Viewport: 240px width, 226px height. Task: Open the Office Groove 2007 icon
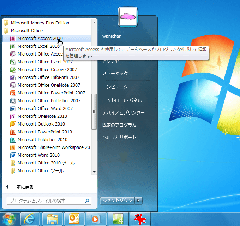[13, 70]
